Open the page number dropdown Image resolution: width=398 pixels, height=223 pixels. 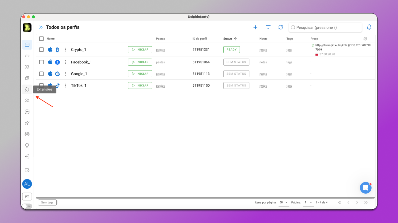click(308, 202)
